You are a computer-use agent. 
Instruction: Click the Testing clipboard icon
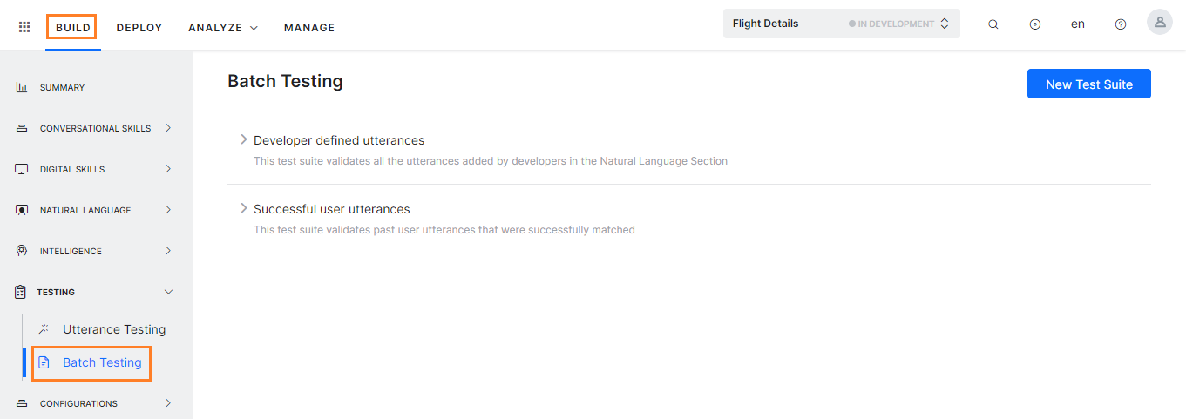[21, 292]
